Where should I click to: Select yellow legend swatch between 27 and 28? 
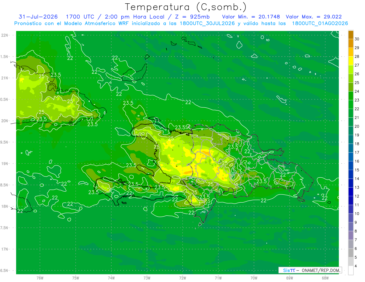click(351, 61)
